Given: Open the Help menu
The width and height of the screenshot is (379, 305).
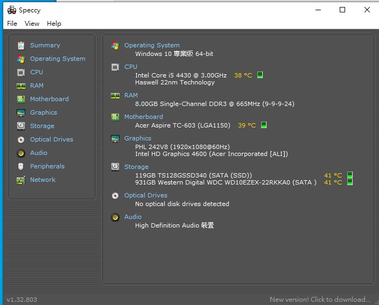Looking at the screenshot, I should pos(54,24).
